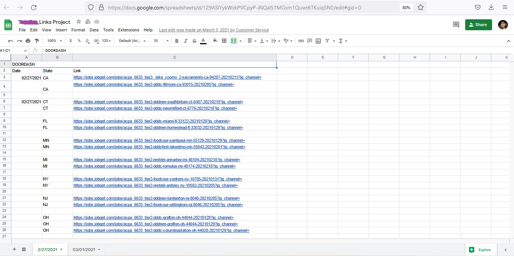
Task: Open the Extensions menu
Action: pyautogui.click(x=129, y=30)
